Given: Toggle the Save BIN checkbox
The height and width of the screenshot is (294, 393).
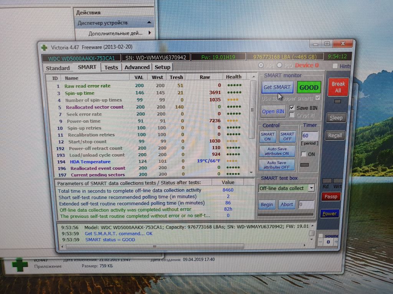Looking at the screenshot, I should pyautogui.click(x=292, y=108).
